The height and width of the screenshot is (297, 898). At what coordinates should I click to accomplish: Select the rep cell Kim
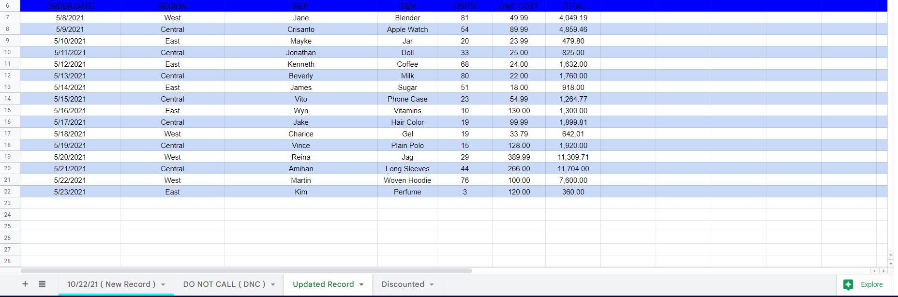301,192
